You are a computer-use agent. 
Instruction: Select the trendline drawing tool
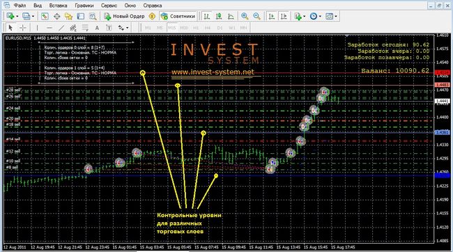61,28
